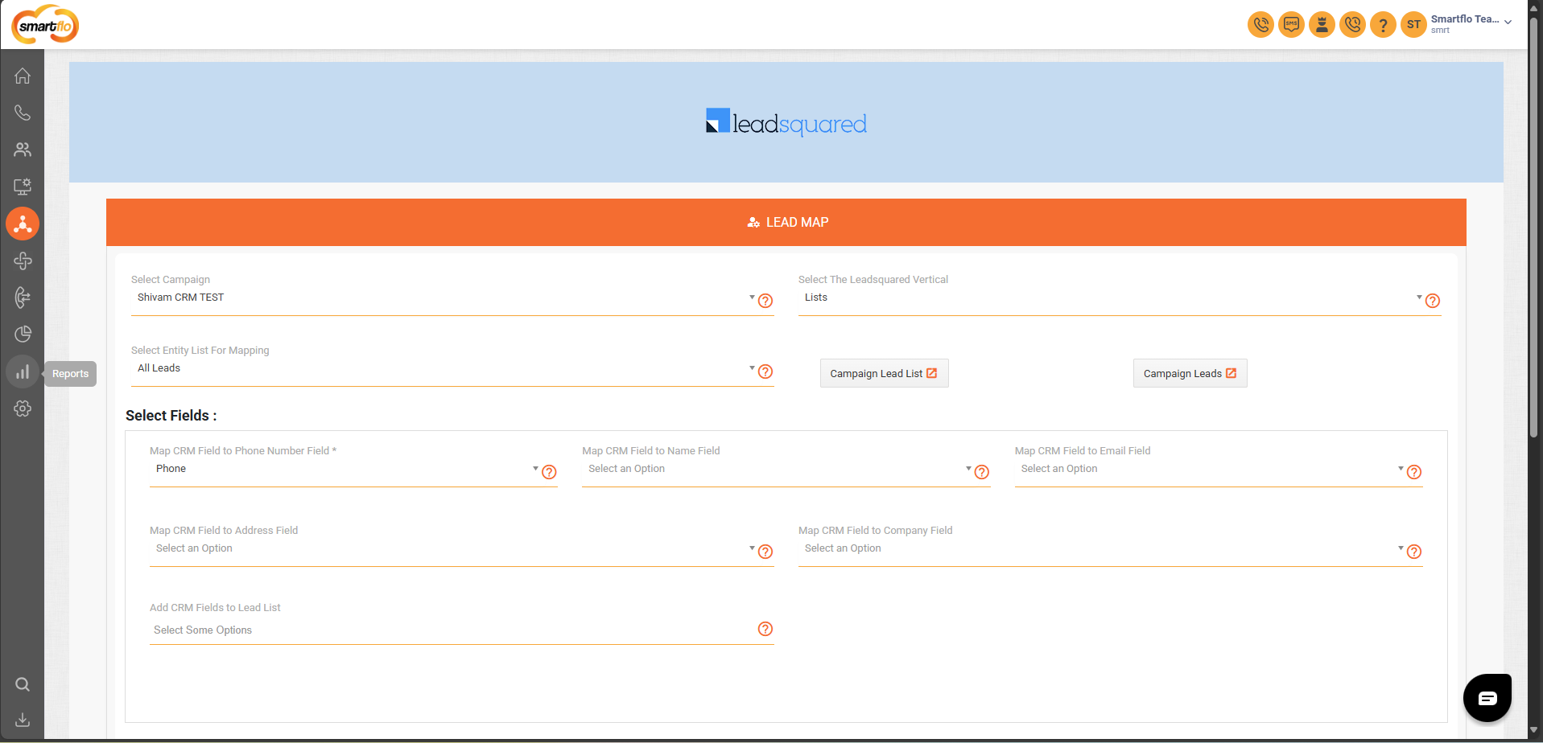Click the question mark help icon in the top bar
The height and width of the screenshot is (743, 1543).
point(1383,24)
